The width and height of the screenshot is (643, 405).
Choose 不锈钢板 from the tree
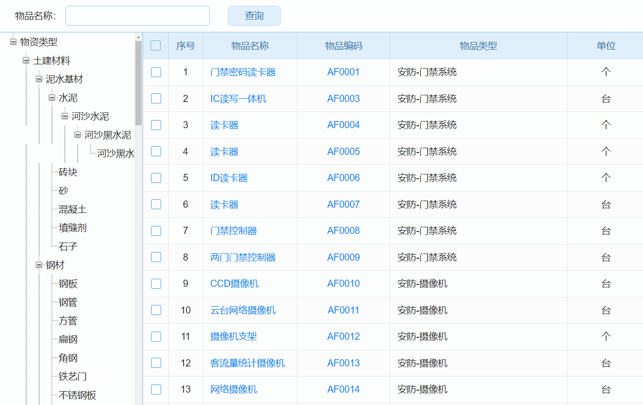point(77,395)
